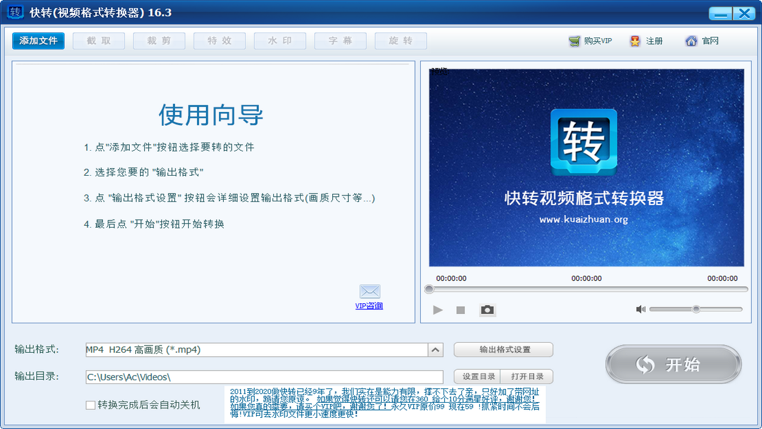Open VIP咨询 via the envelope icon
Screen dimensions: 762x429
tap(370, 291)
